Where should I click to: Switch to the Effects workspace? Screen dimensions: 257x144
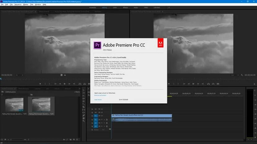point(125,7)
